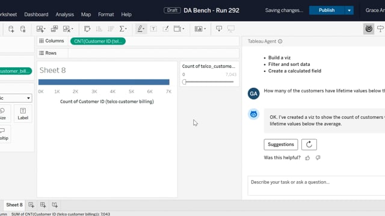385x216 pixels.
Task: Click the 'Create a calculated field' bullet text
Action: (295, 71)
